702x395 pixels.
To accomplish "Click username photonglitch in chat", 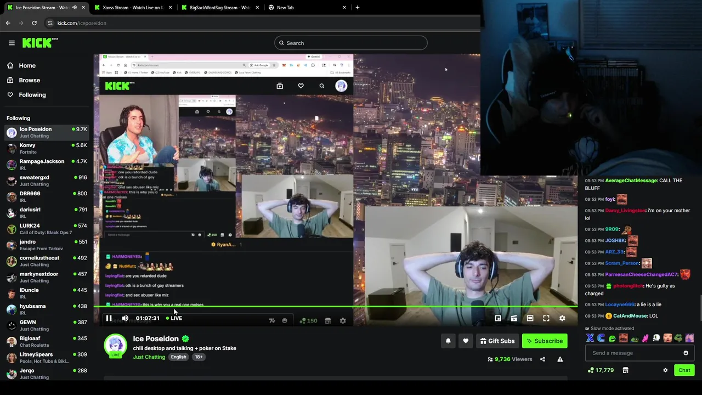I will pos(628,286).
